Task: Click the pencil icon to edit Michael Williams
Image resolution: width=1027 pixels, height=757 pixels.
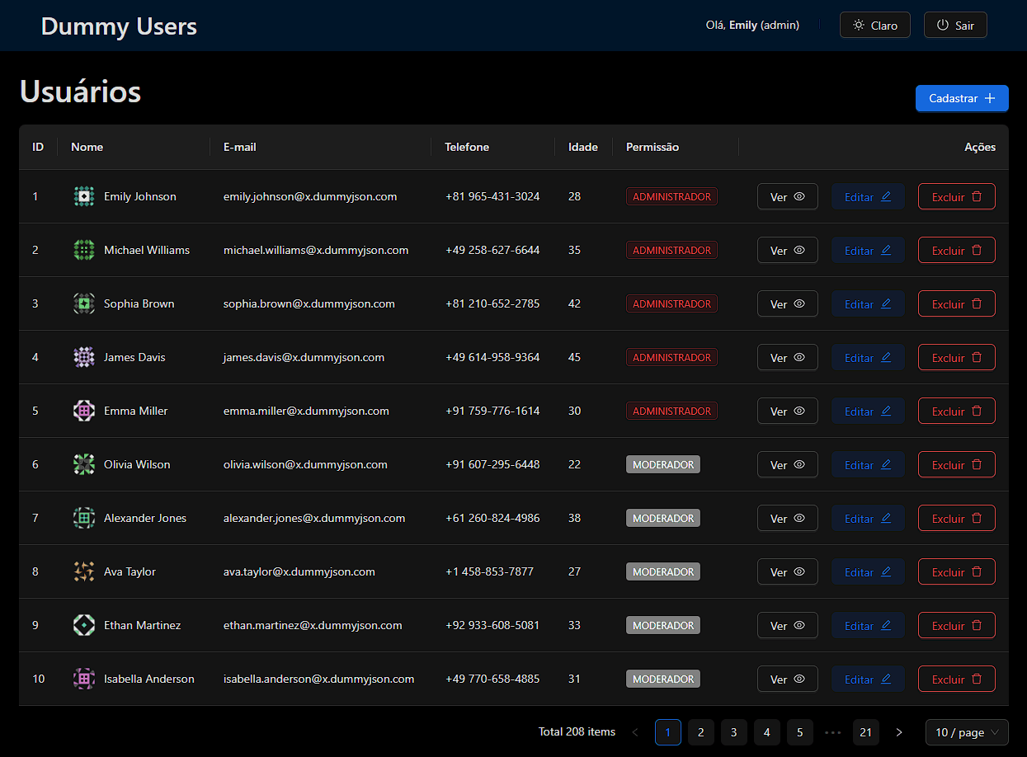Action: [886, 249]
